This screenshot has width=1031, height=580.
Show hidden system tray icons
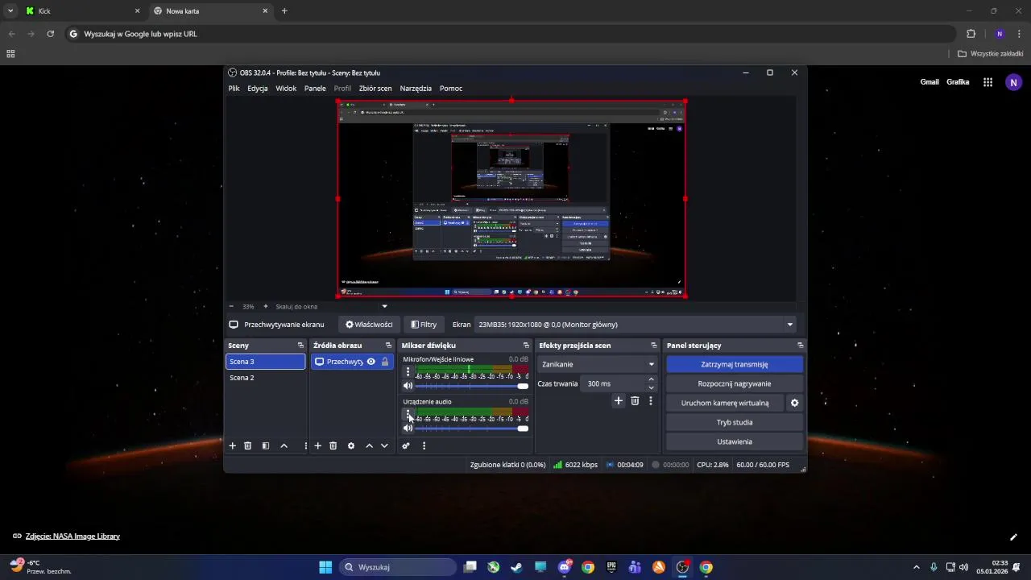[x=916, y=567]
